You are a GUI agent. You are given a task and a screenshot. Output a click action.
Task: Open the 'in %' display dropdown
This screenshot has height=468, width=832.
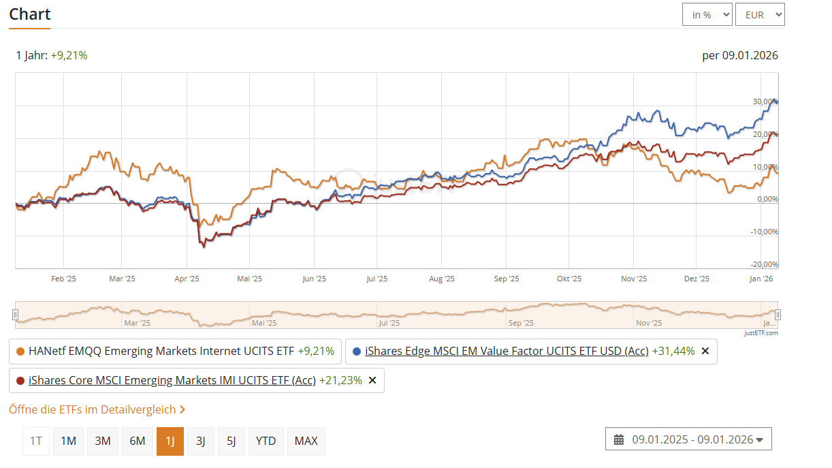[x=707, y=15]
